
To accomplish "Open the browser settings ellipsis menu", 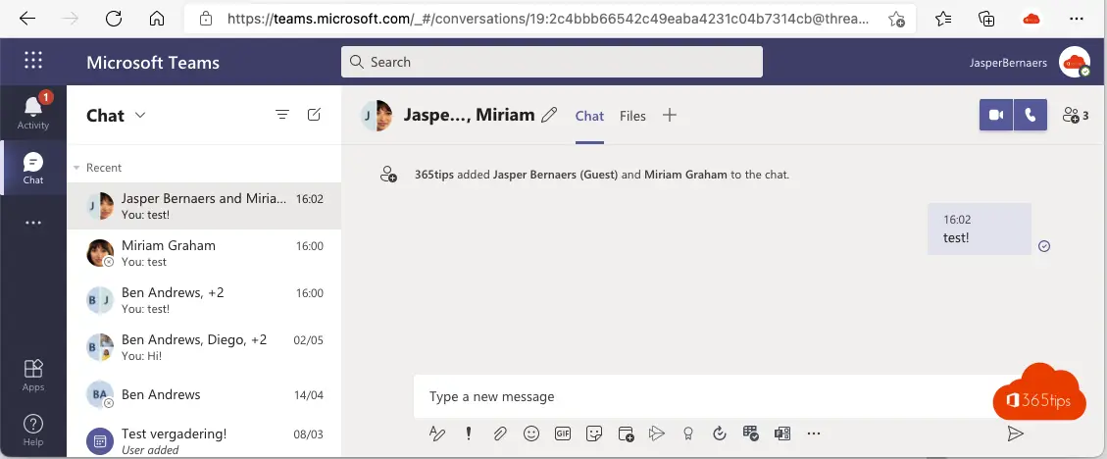I will [x=1076, y=19].
